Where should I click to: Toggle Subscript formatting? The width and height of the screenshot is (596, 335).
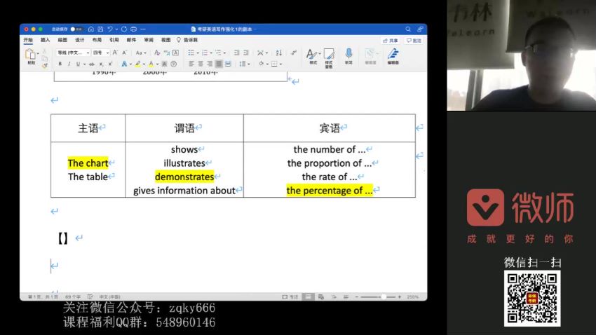pos(101,64)
